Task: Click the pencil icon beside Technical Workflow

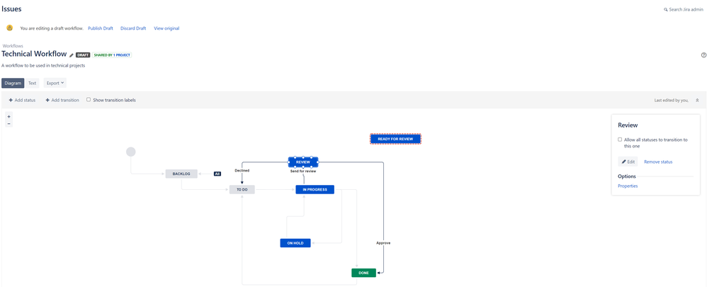Action: pyautogui.click(x=72, y=55)
